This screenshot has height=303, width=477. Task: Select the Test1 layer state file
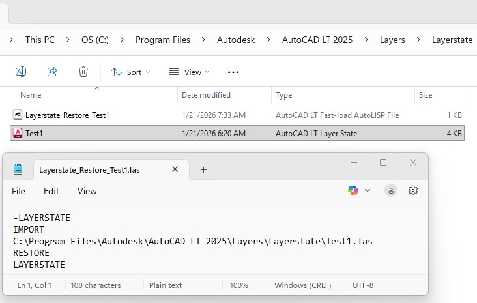237,133
